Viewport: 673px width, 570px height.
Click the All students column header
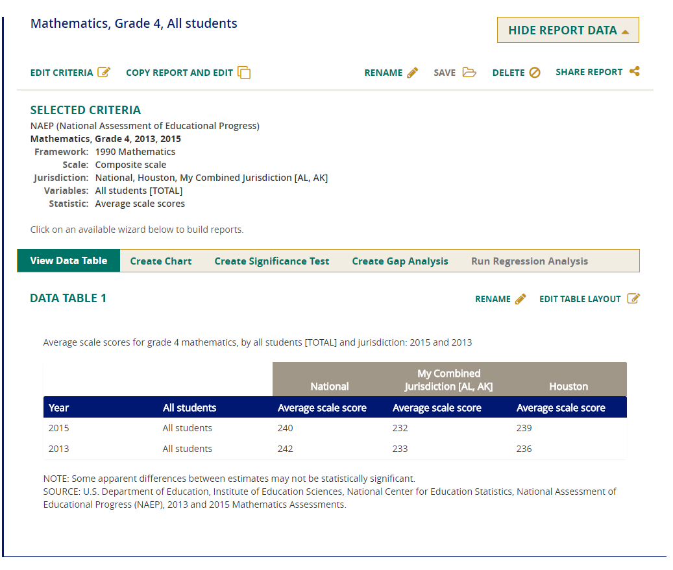point(190,408)
